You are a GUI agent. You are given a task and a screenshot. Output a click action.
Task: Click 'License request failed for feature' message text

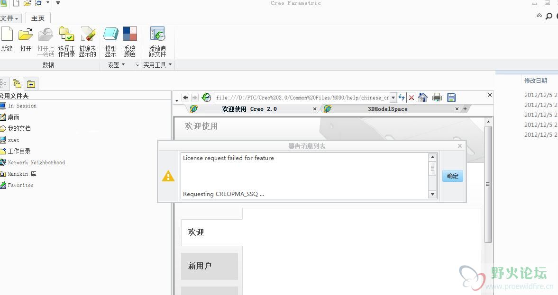(229, 158)
